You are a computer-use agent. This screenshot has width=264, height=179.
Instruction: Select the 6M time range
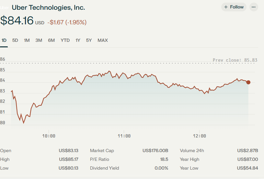52,40
